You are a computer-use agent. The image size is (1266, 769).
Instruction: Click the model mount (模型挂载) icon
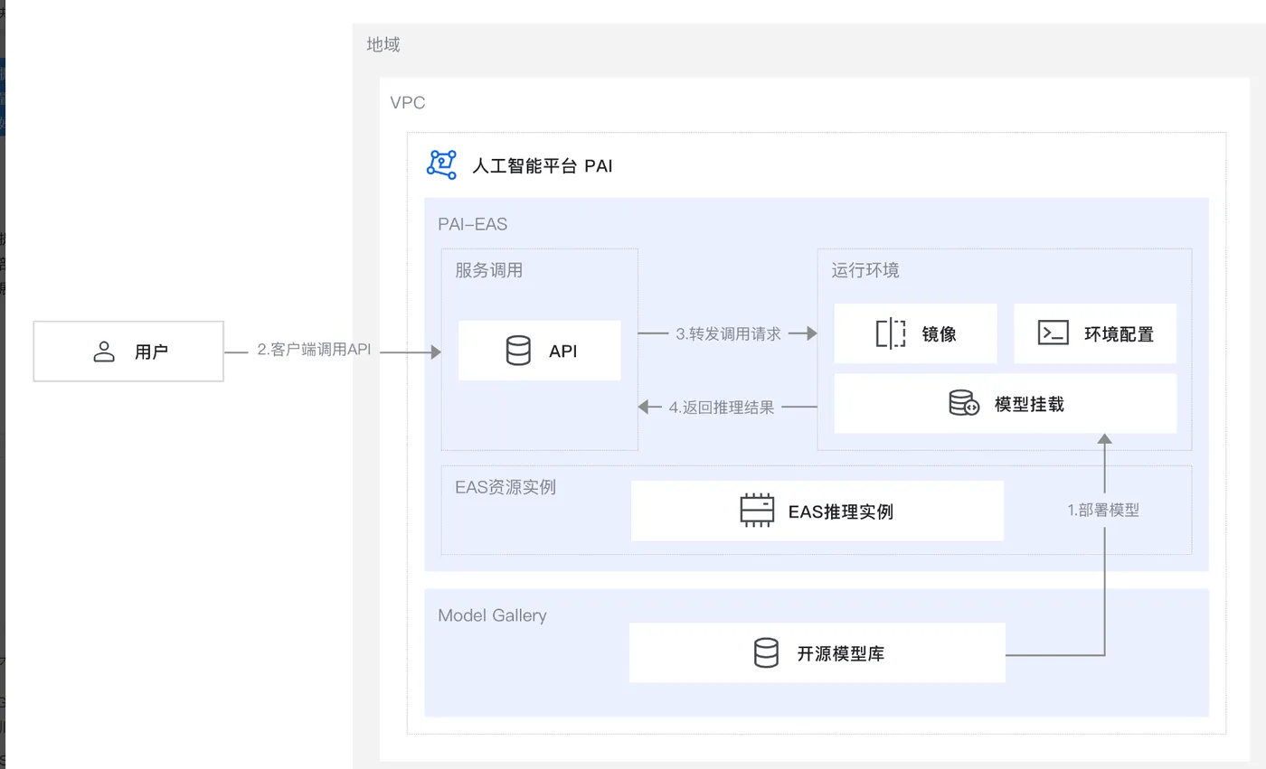coord(963,403)
